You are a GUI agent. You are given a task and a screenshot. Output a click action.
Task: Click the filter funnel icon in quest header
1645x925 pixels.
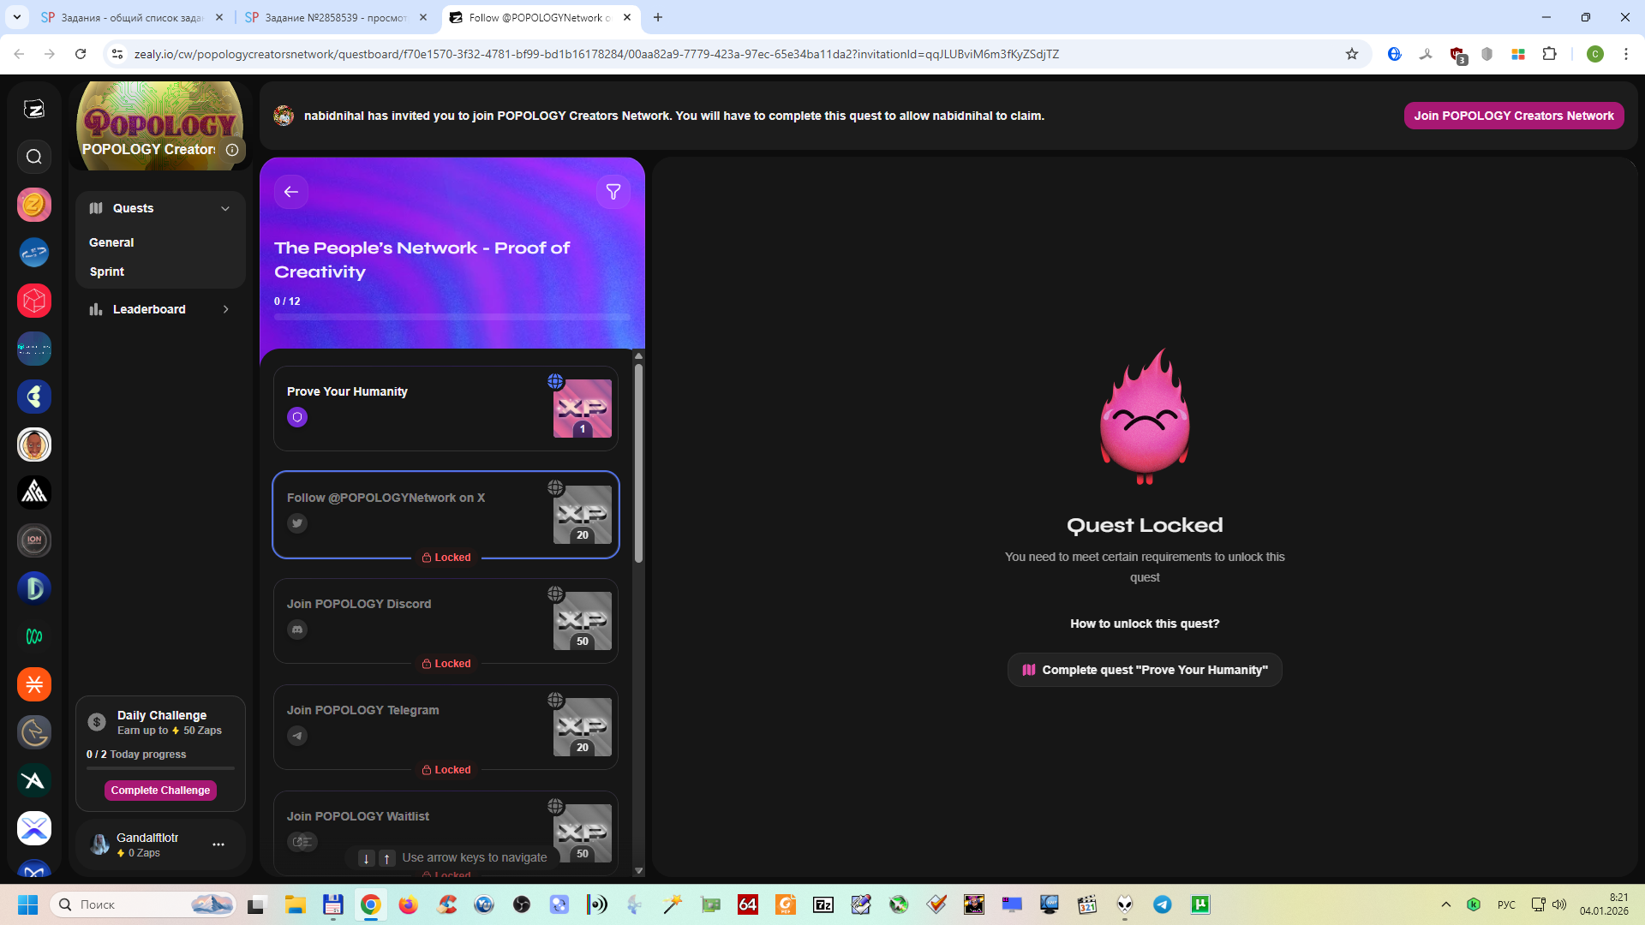click(x=613, y=192)
